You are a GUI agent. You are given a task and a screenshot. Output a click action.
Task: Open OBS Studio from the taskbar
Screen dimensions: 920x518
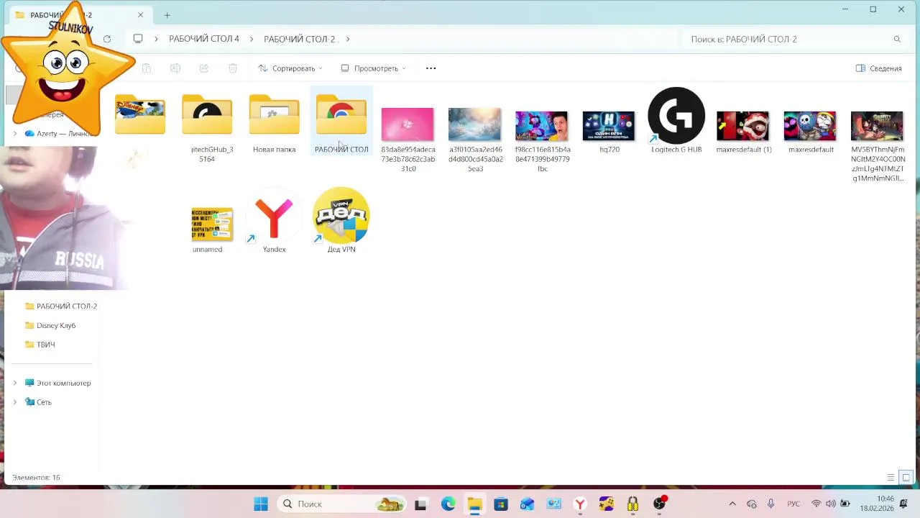point(659,504)
